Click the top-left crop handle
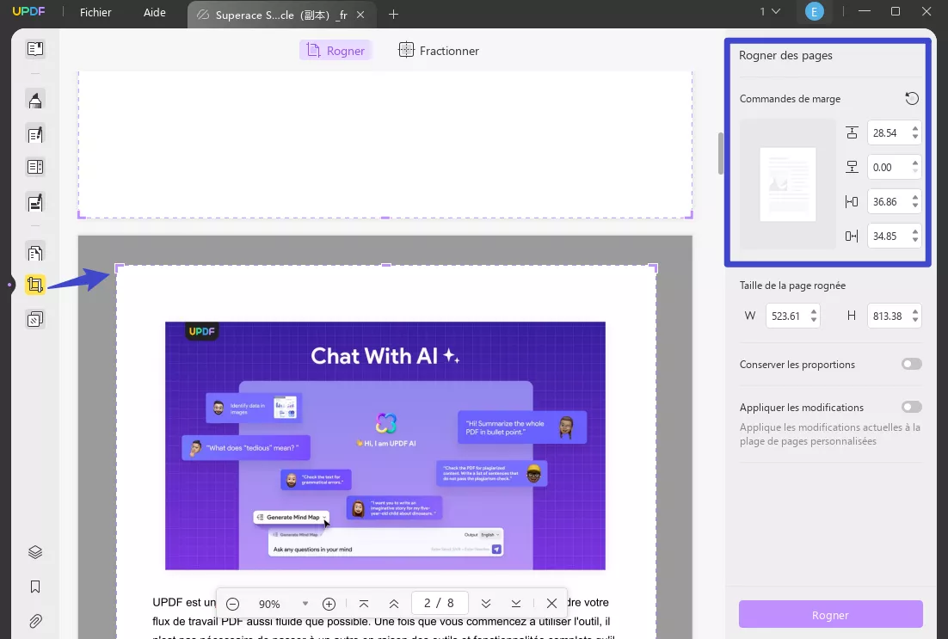 [119, 267]
